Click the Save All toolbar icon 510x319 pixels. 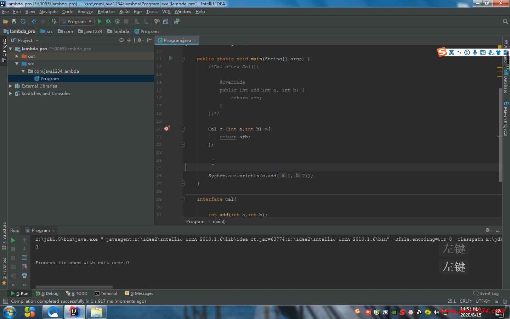pos(14,22)
